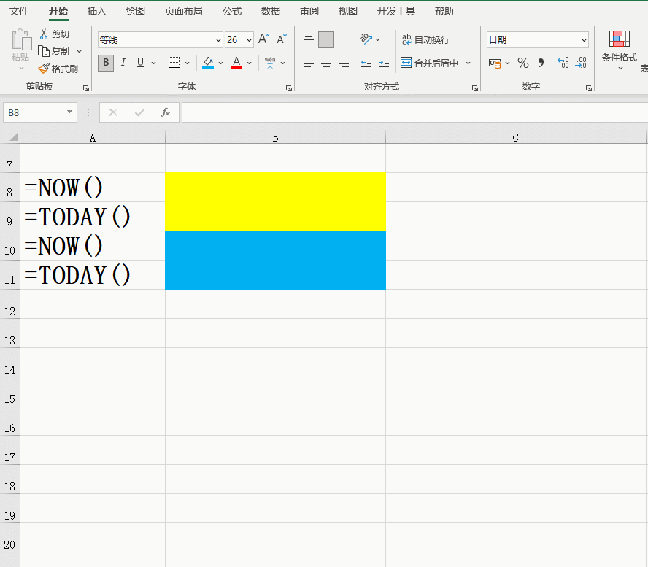The image size is (648, 567).
Task: Open the Developer (开发工具) tab
Action: coord(396,11)
